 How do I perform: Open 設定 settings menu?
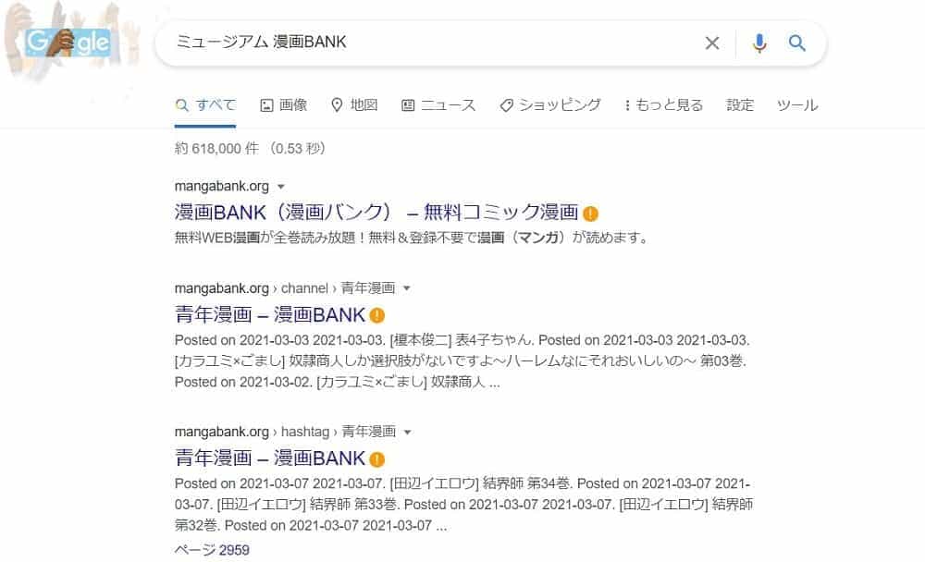pos(740,105)
